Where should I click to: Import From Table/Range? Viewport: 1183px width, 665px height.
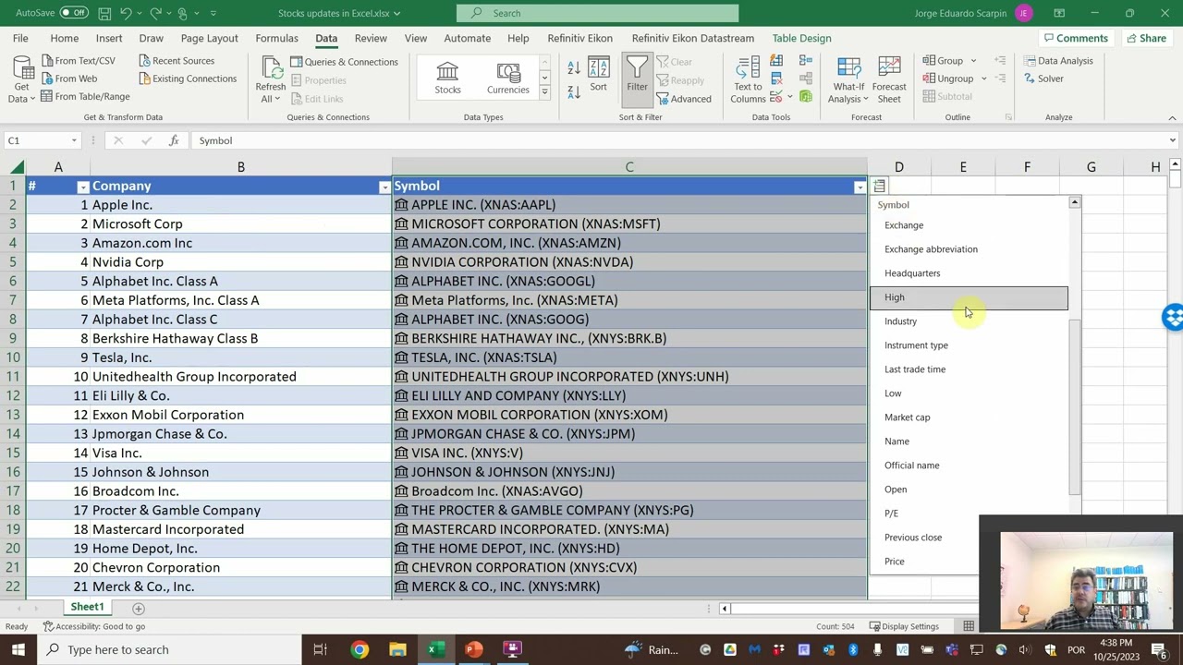pos(84,96)
